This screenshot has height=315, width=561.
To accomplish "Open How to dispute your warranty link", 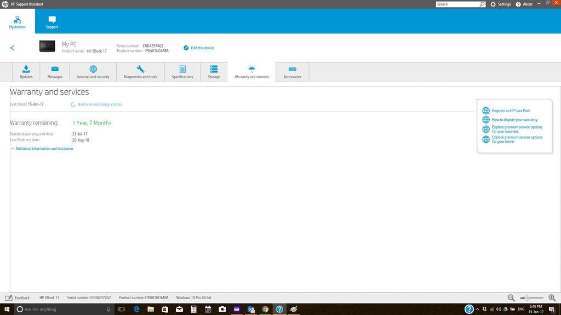I will [x=510, y=120].
